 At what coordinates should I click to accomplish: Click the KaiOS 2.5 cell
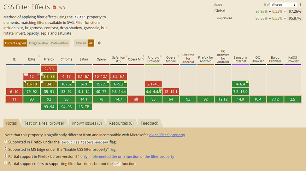292,99
